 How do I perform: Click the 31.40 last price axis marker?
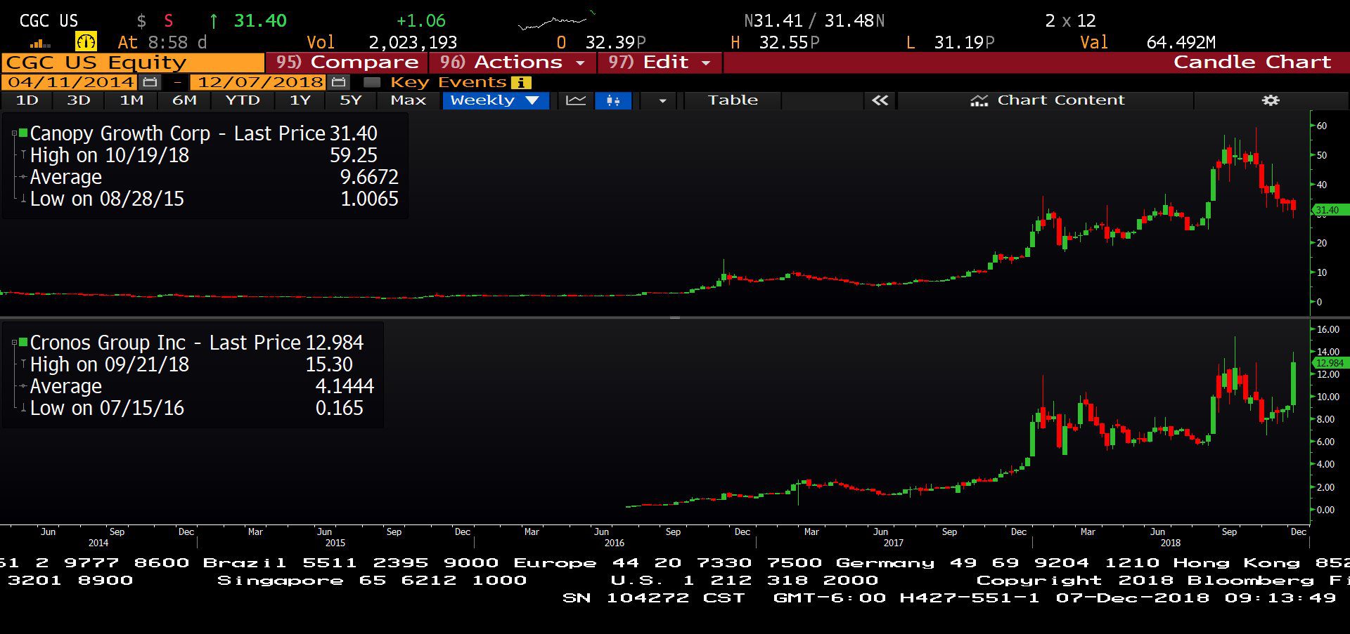1329,210
